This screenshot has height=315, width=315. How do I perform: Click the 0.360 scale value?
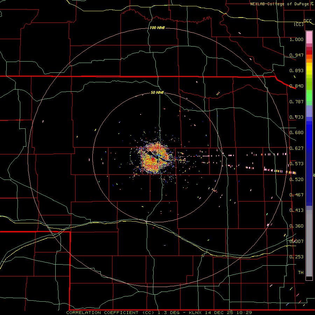coord(296,226)
